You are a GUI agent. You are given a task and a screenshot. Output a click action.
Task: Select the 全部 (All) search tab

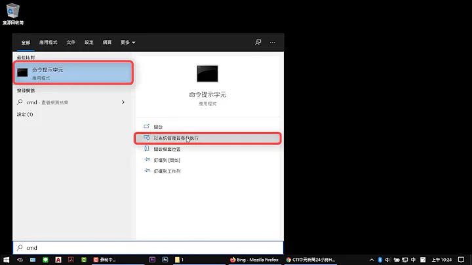click(x=26, y=43)
